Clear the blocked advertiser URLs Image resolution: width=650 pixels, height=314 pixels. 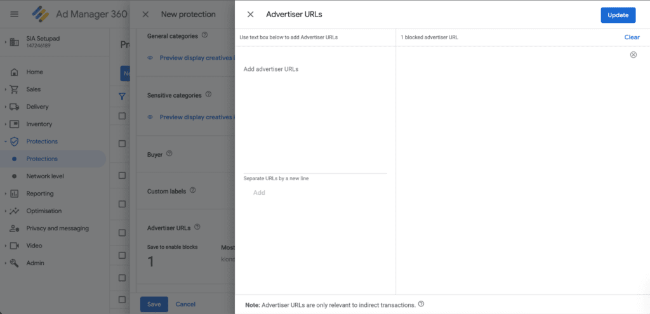tap(632, 37)
